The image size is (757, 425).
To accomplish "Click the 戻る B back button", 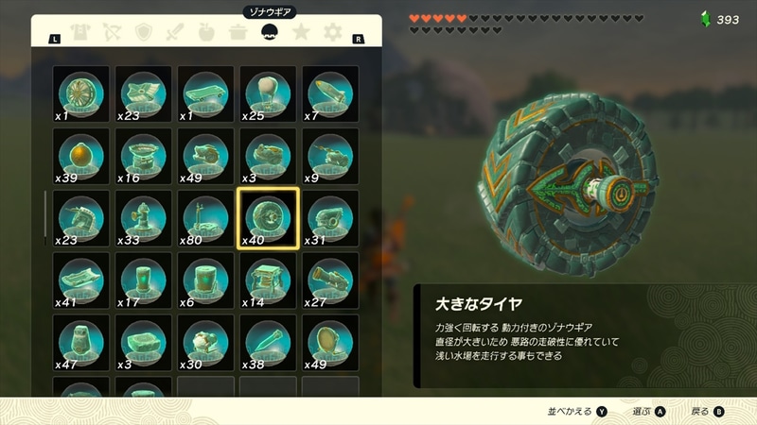I will pos(708,412).
